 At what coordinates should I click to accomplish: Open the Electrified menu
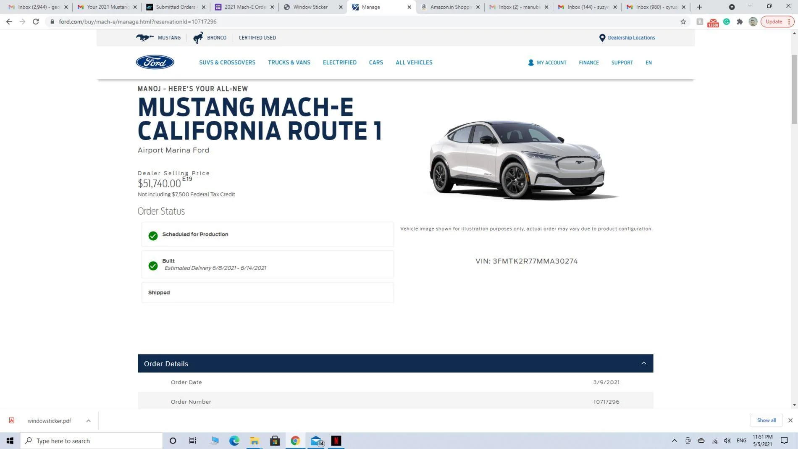(339, 63)
